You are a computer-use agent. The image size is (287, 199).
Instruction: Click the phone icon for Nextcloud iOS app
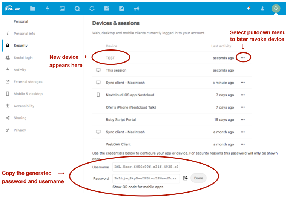click(x=98, y=95)
